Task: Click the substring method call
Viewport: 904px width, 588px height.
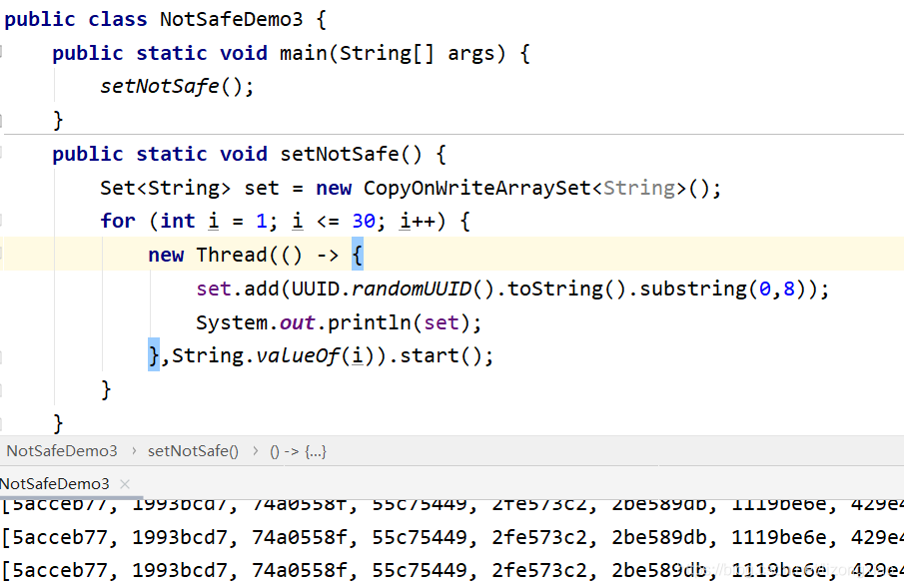Action: coord(692,290)
